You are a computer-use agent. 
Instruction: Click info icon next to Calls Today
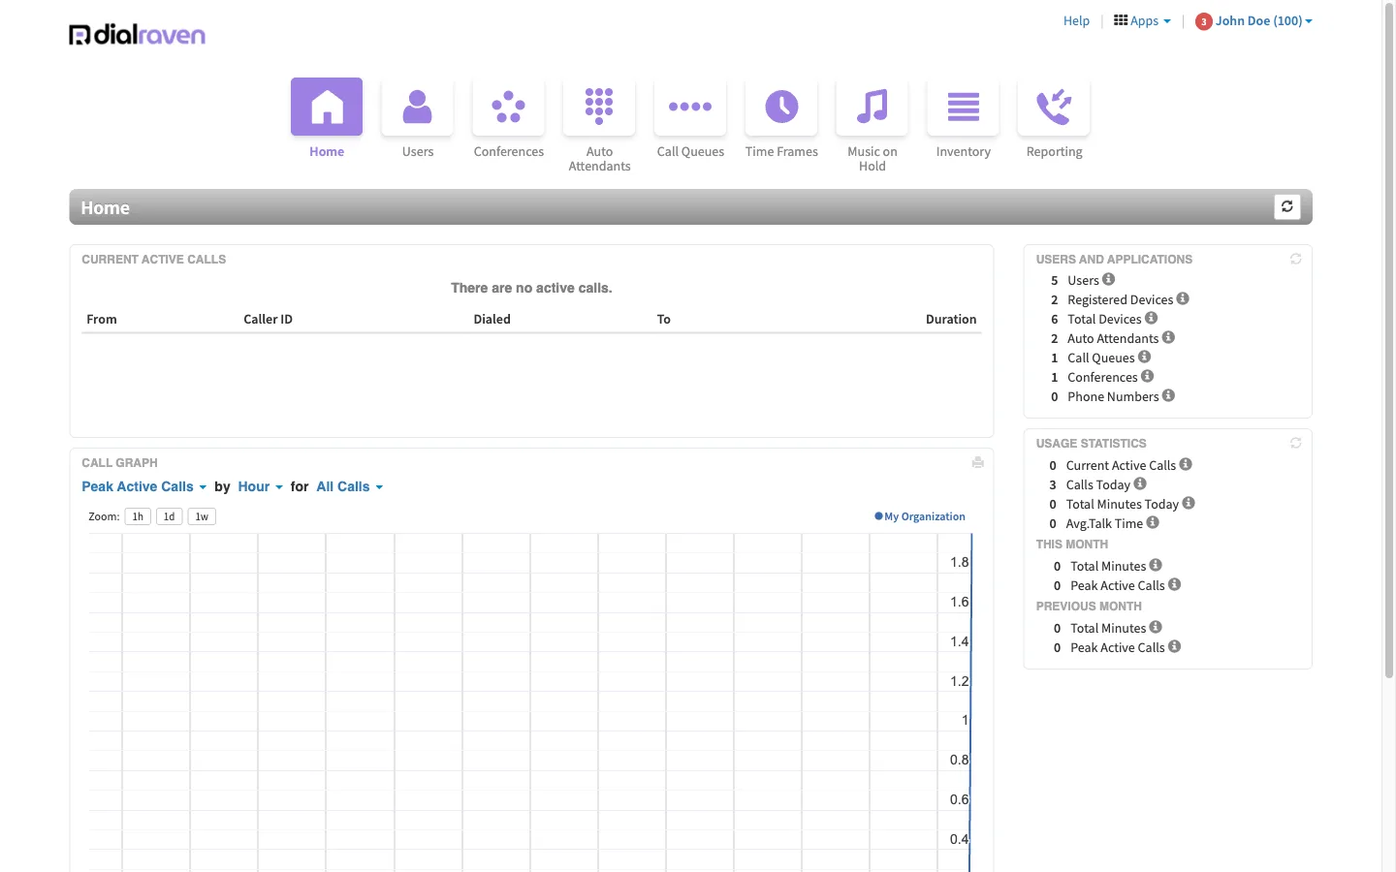[x=1140, y=483]
